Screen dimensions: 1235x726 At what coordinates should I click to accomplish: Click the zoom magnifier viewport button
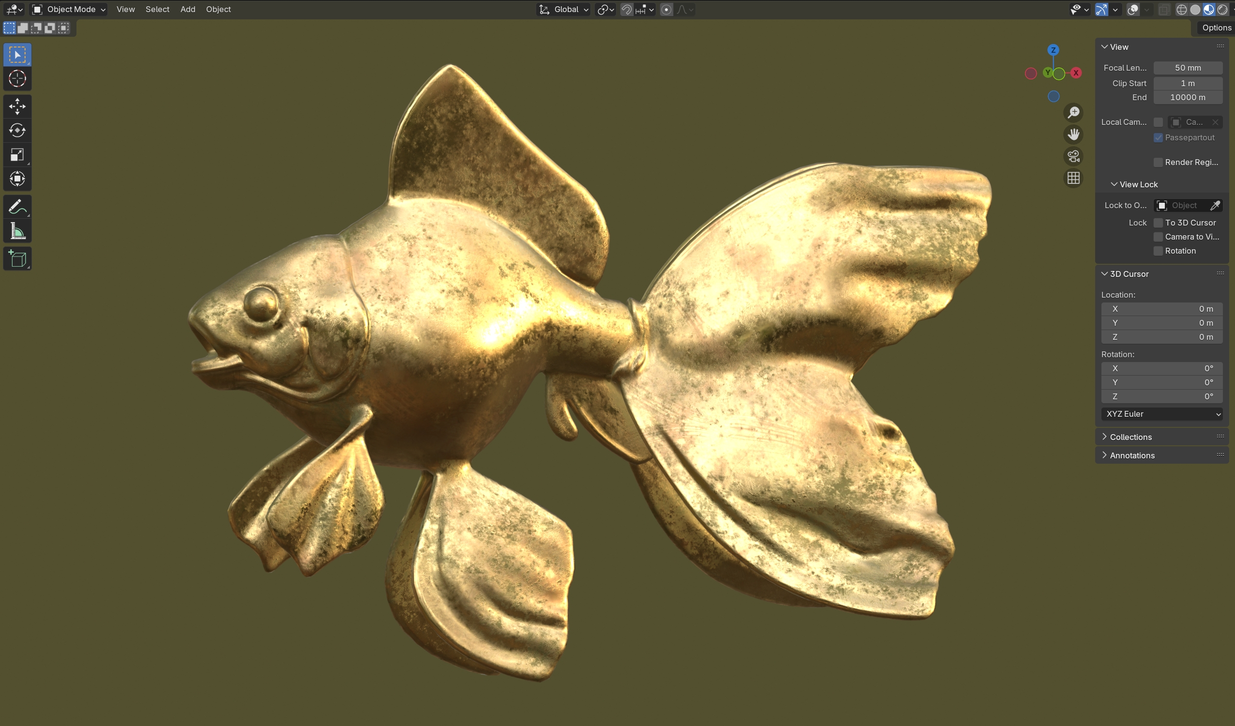[x=1073, y=113]
